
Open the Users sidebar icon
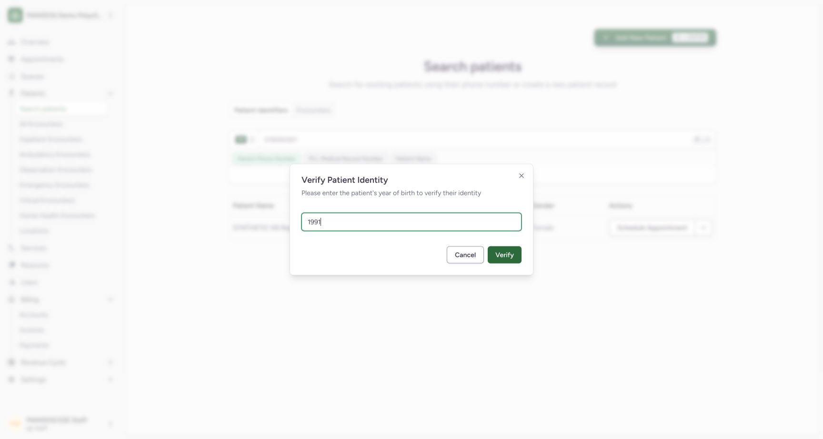tap(12, 283)
